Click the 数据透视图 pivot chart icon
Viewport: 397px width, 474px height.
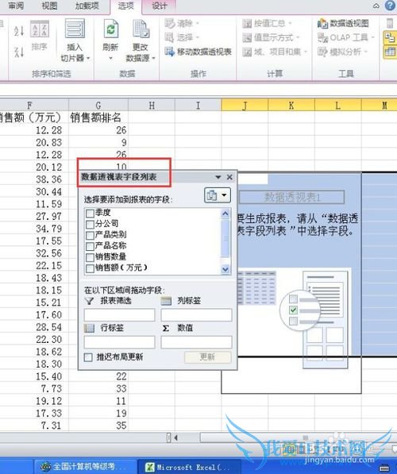point(322,24)
